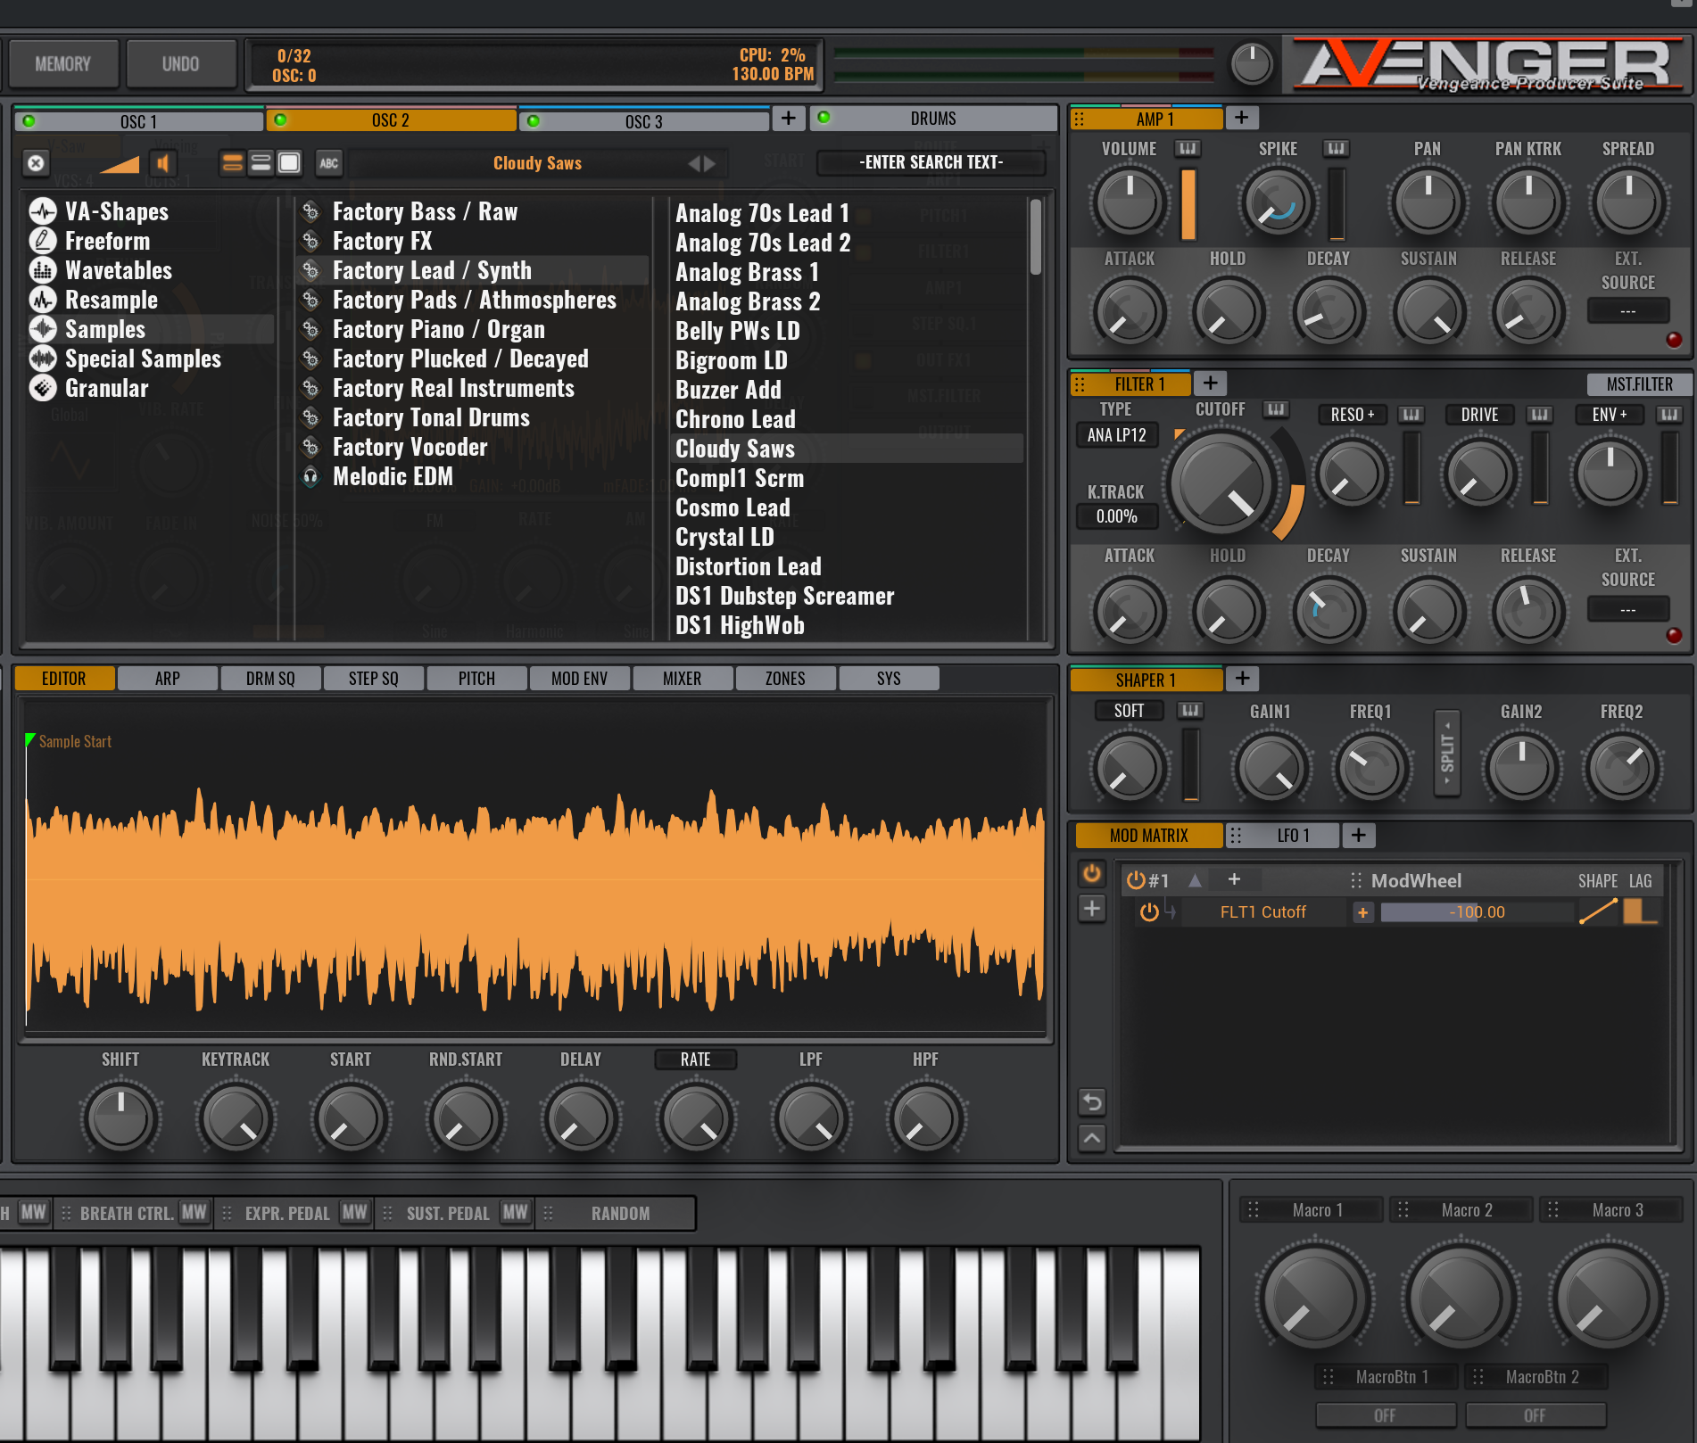This screenshot has height=1443, width=1697.
Task: Close the sample browser with X icon
Action: coord(36,163)
